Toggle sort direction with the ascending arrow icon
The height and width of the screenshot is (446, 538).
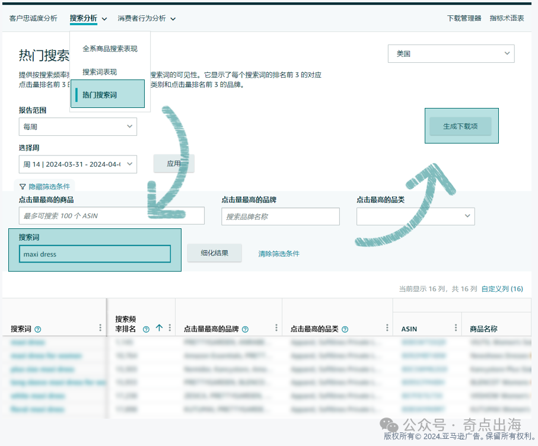(x=159, y=327)
